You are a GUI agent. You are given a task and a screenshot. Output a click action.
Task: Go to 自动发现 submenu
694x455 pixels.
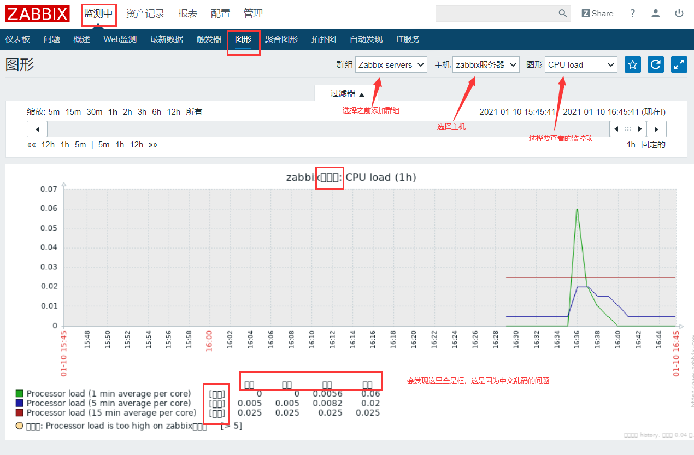point(366,39)
